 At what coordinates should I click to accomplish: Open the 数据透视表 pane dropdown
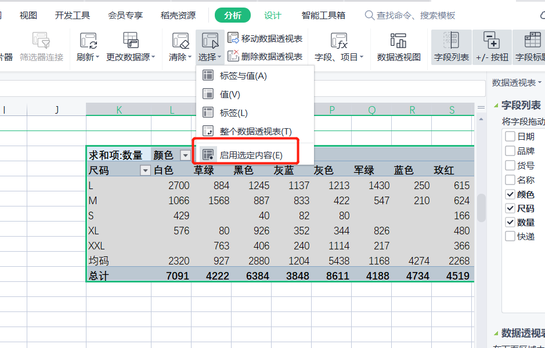[x=540, y=83]
